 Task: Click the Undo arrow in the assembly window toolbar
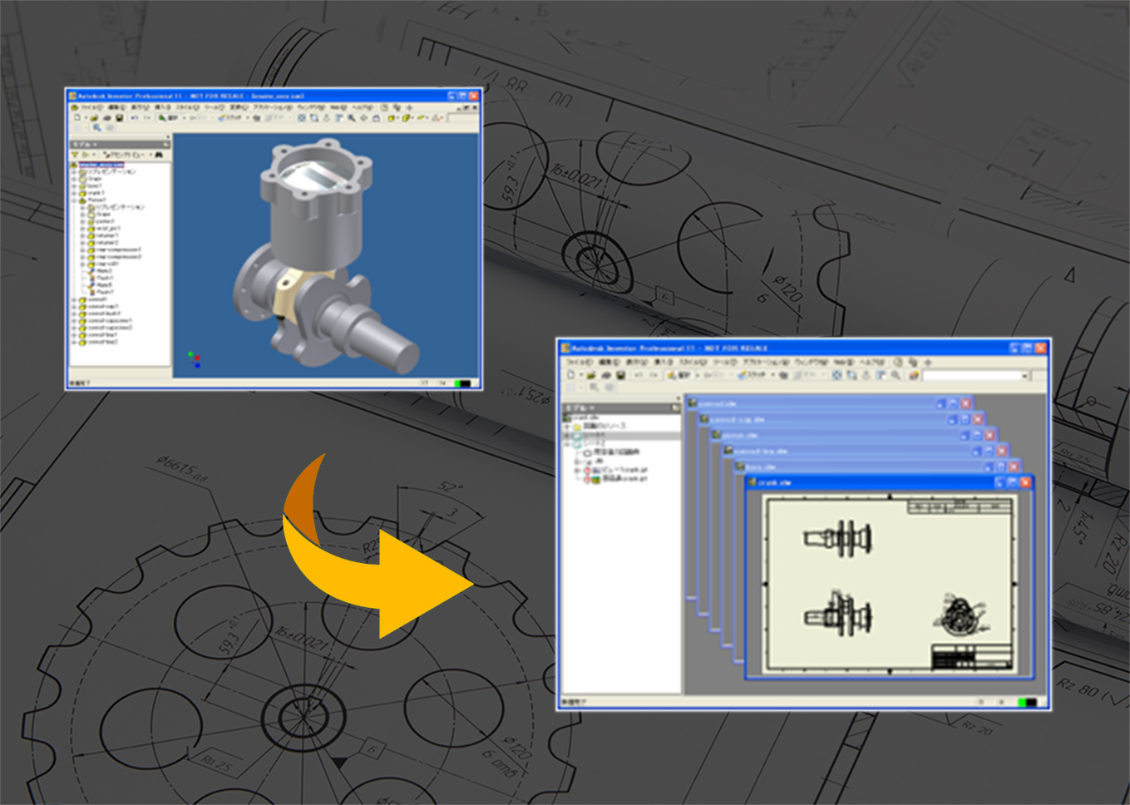click(134, 118)
